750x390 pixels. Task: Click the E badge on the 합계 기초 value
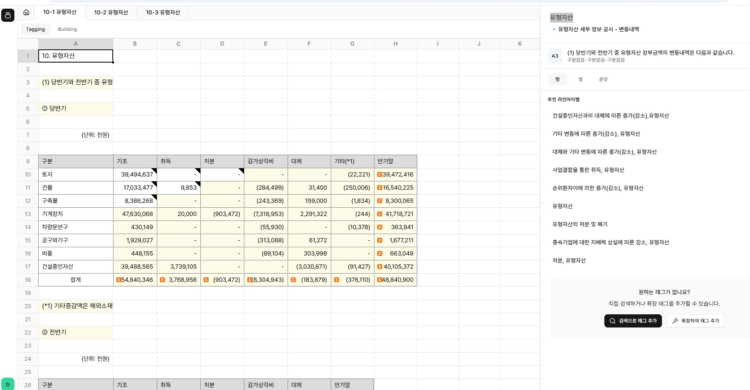118,280
